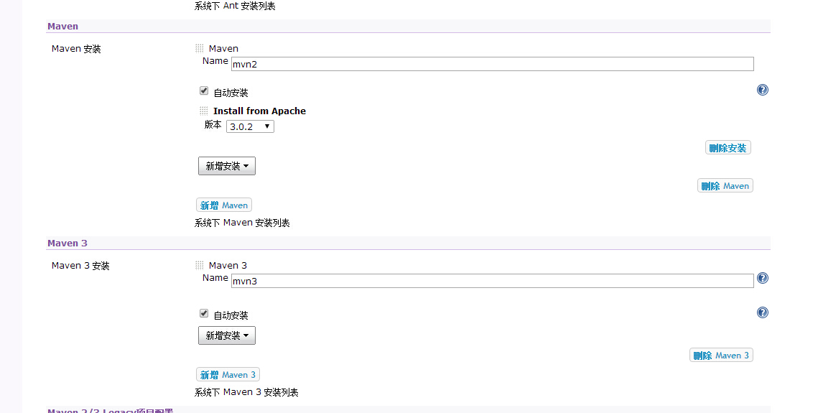The height and width of the screenshot is (413, 818).
Task: Click the 新增 Maven button
Action: (x=224, y=205)
